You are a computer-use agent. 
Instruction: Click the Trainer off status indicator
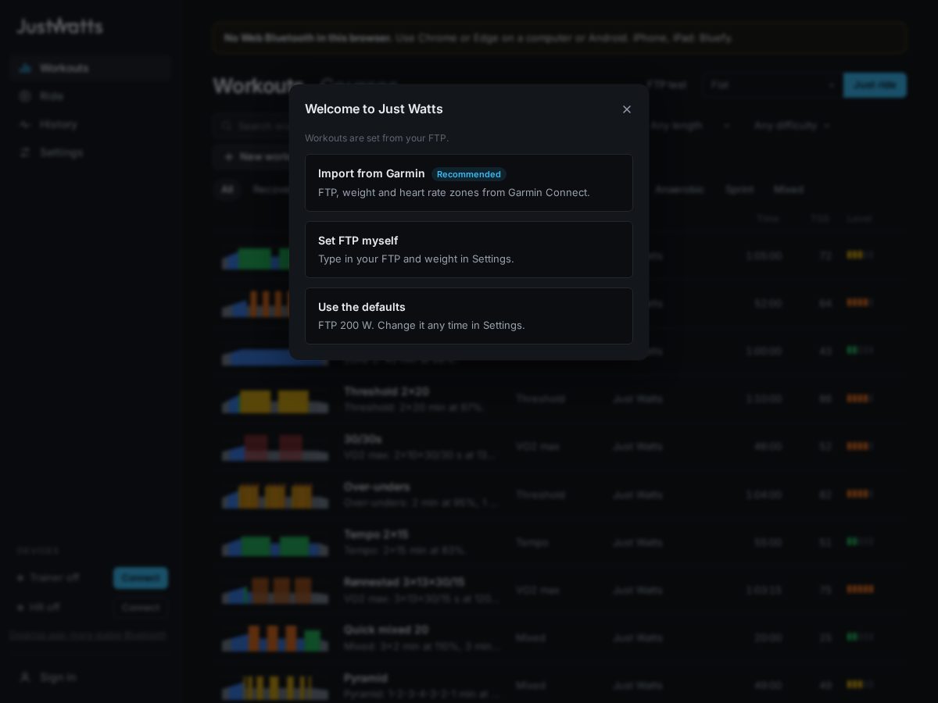point(48,578)
